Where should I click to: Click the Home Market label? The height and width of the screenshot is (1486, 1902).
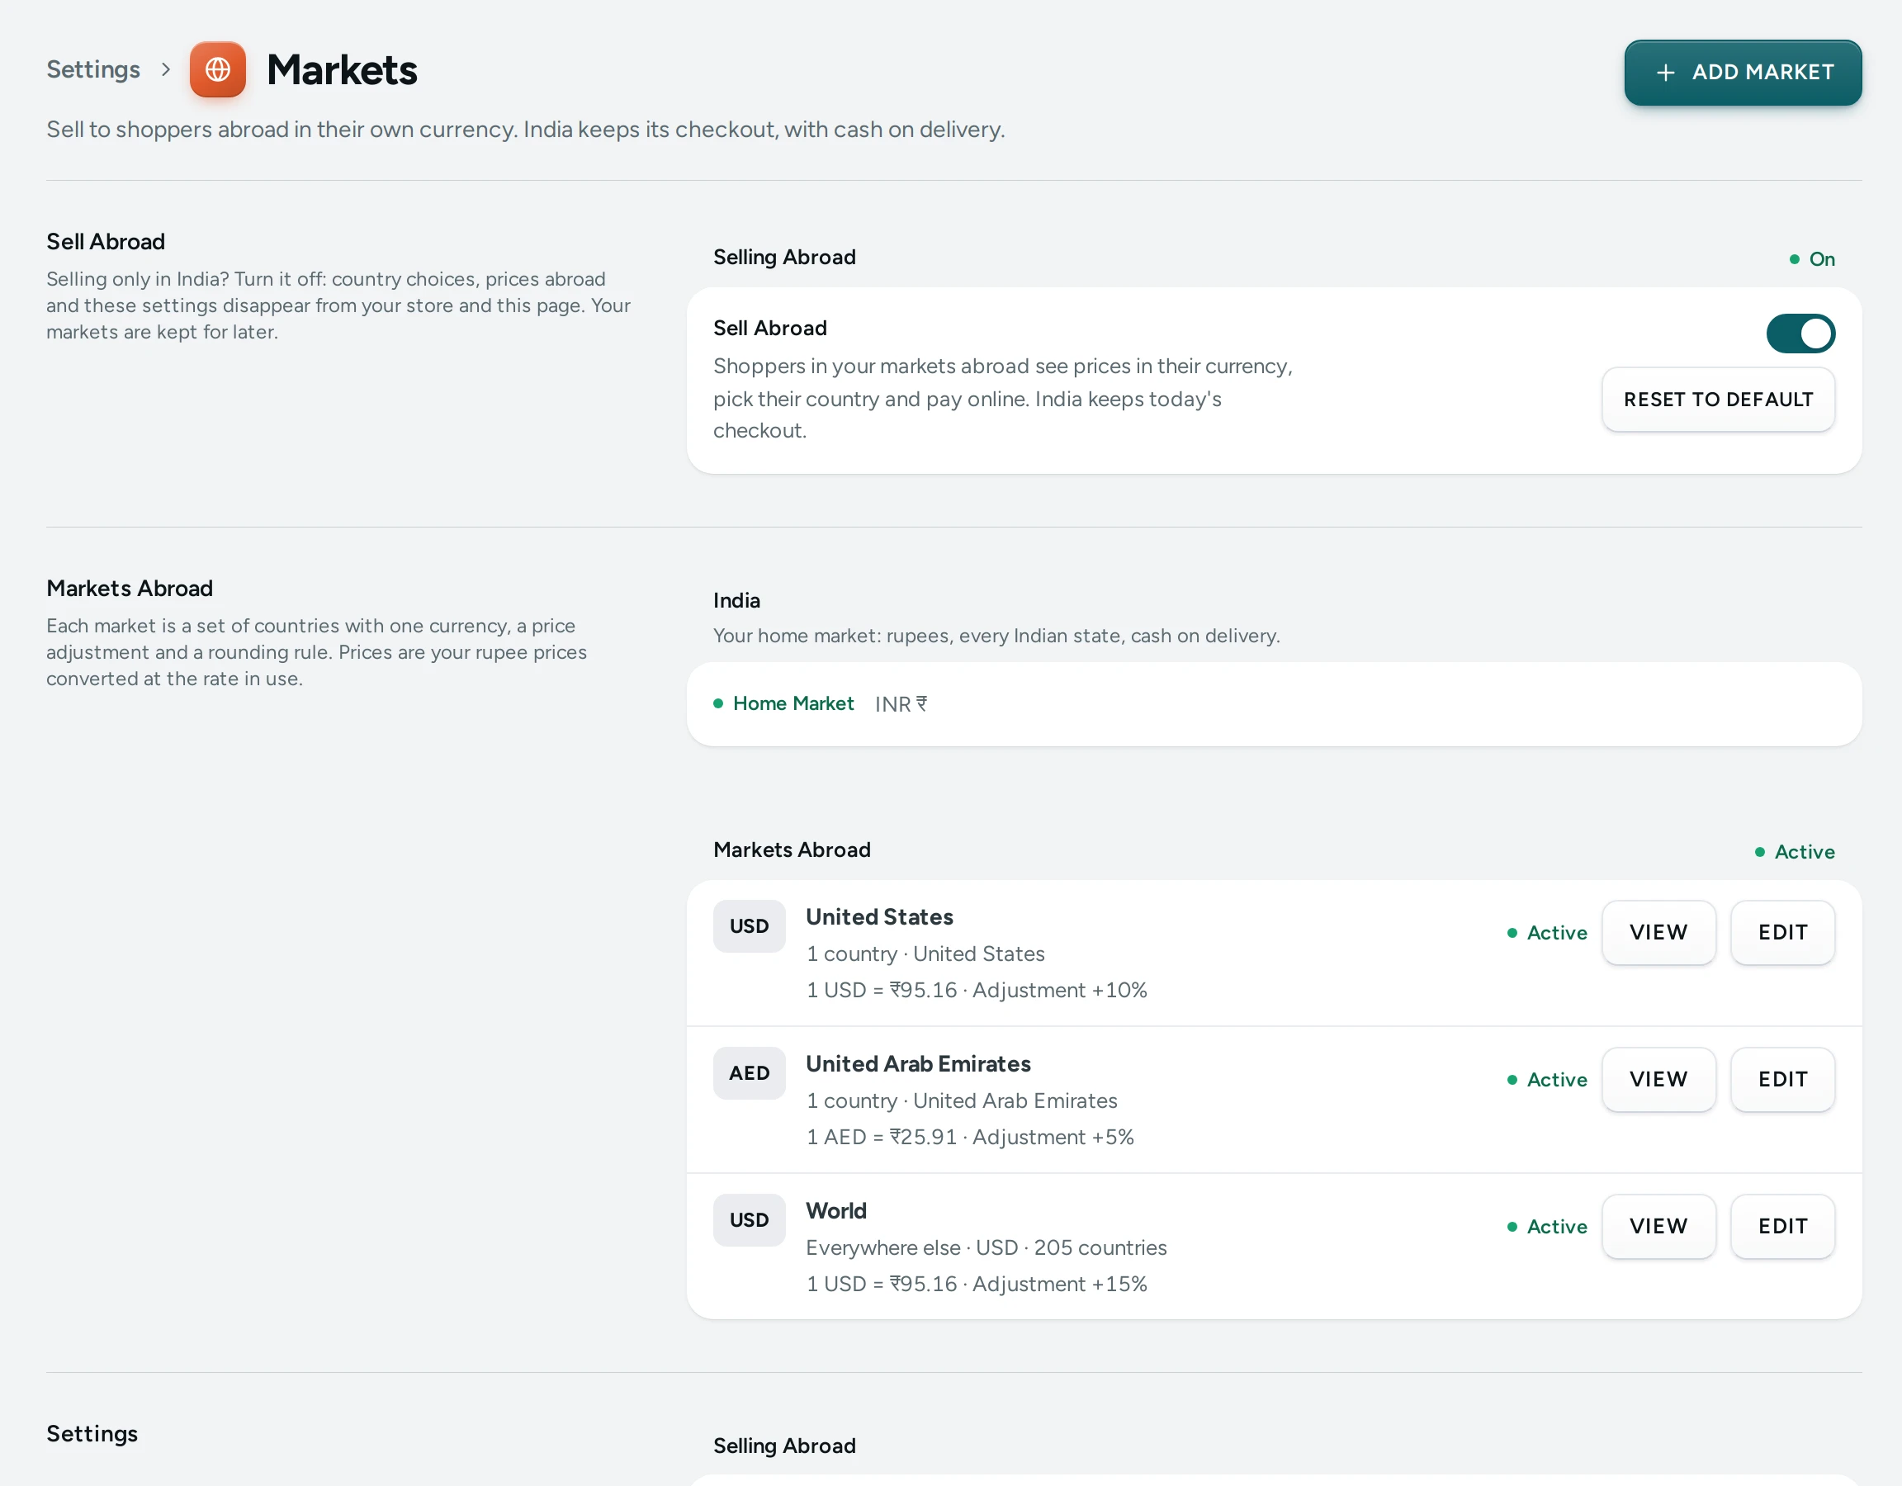click(x=792, y=704)
